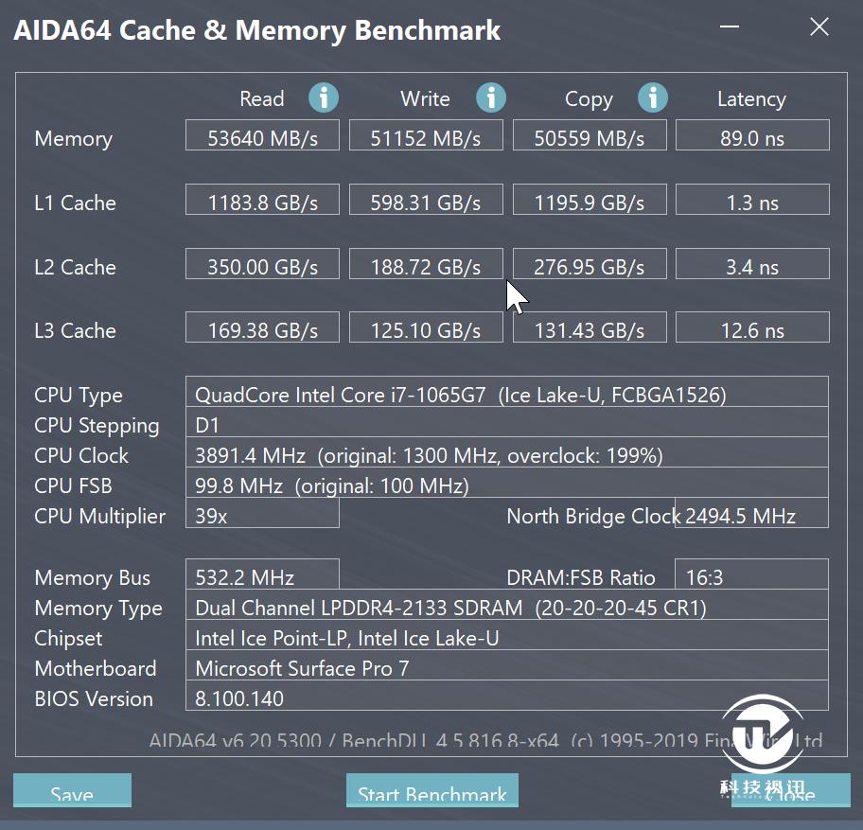Select the Memory Read result field
Viewport: 863px width, 830px height.
coord(262,136)
